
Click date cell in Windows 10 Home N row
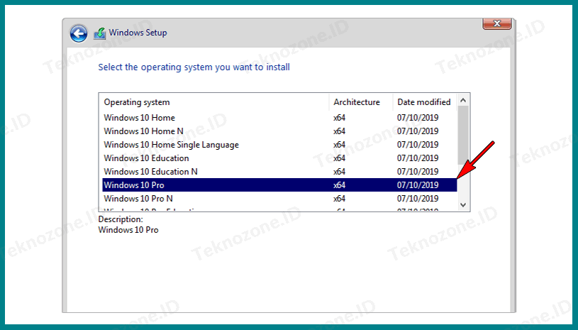pos(418,131)
